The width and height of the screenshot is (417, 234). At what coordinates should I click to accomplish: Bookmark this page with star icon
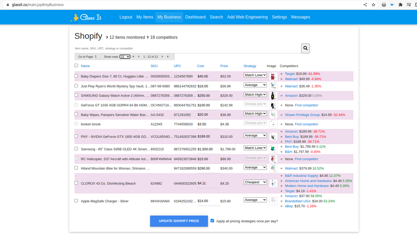[374, 5]
